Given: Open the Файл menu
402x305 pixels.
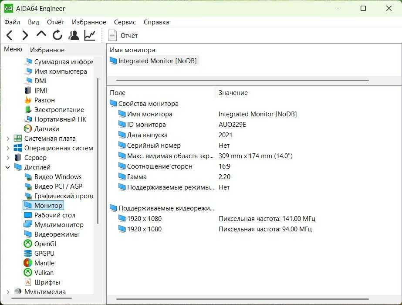Looking at the screenshot, I should tap(12, 22).
